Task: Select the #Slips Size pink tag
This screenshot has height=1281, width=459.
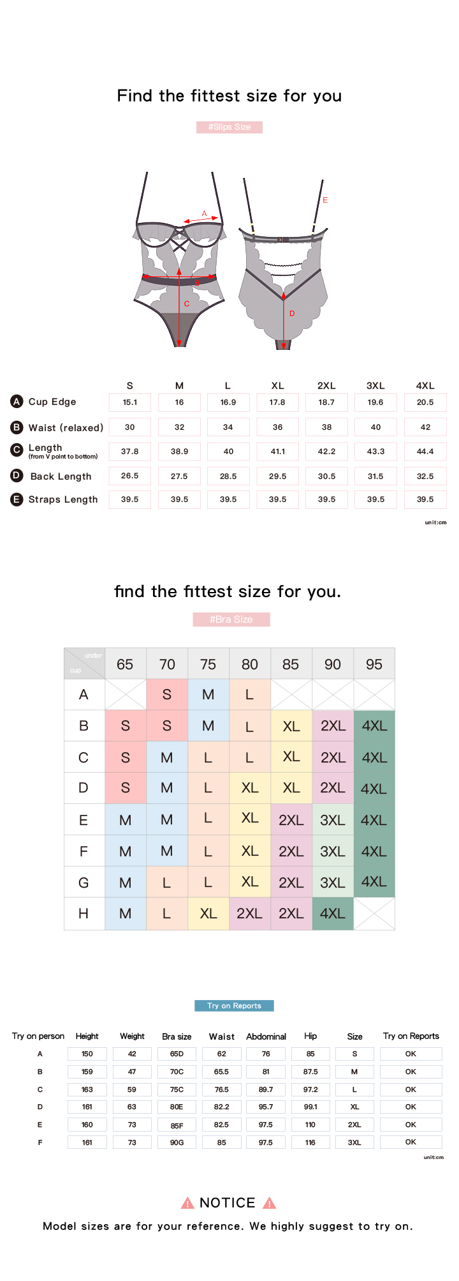Action: pos(229,127)
